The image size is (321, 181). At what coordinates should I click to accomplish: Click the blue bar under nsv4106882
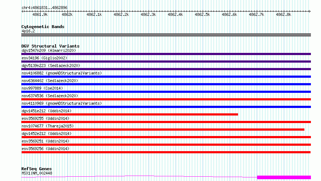166,77
